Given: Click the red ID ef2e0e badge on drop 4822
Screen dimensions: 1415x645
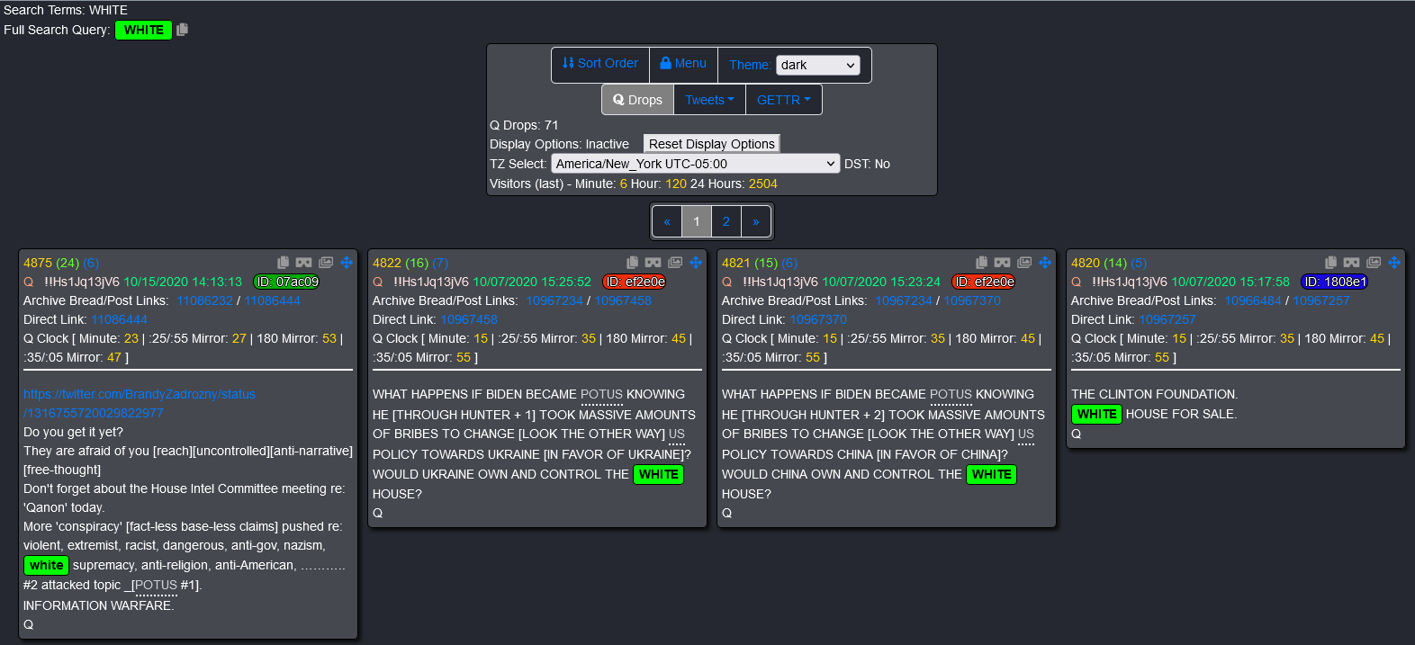Looking at the screenshot, I should [635, 282].
